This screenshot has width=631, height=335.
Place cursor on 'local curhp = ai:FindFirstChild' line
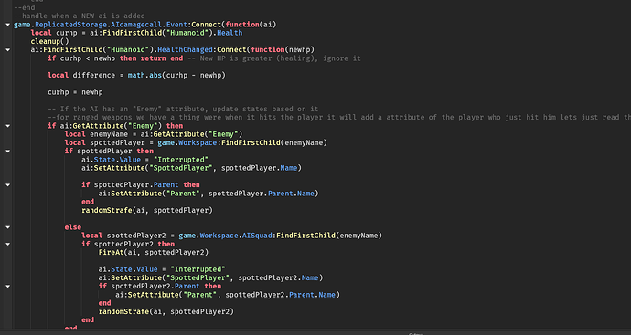[136, 33]
